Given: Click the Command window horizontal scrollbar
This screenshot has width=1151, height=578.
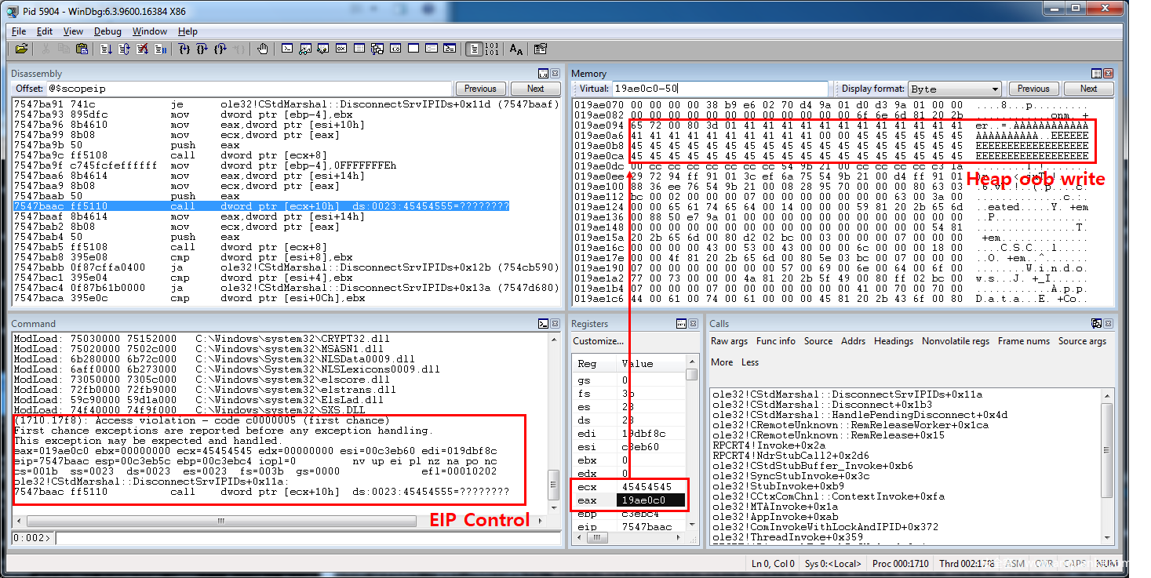Looking at the screenshot, I should 275,521.
